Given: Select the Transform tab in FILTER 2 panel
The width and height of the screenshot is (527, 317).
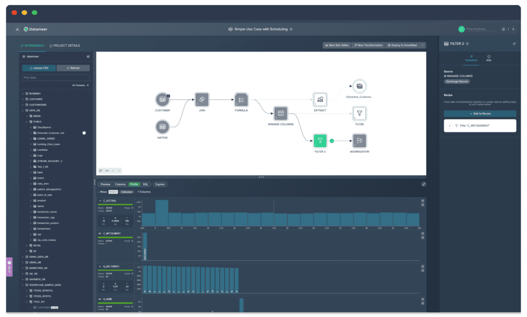Looking at the screenshot, I should 471,58.
